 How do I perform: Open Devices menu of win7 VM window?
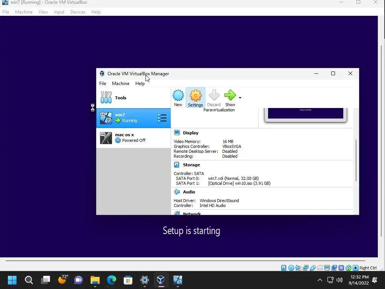pyautogui.click(x=78, y=12)
